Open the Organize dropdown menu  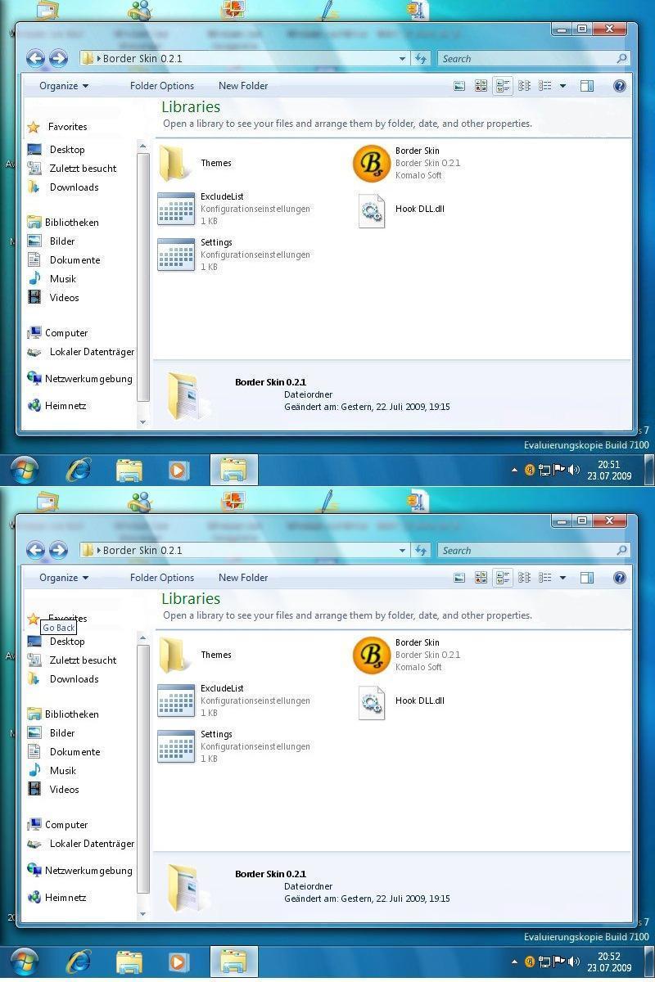point(63,85)
